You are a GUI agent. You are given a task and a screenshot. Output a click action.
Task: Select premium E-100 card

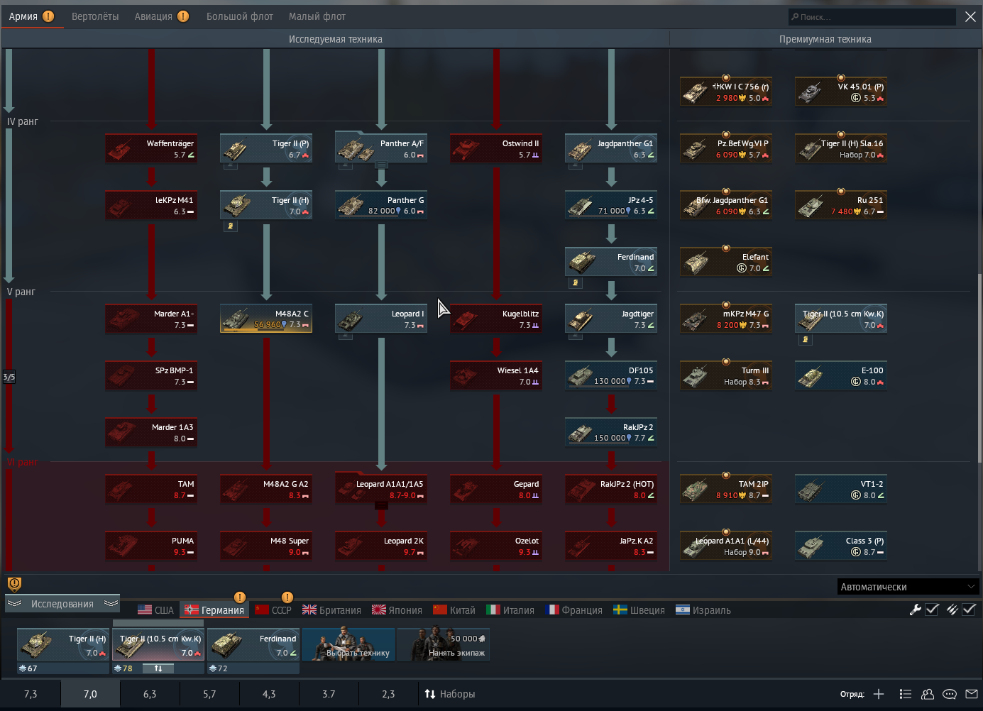click(x=841, y=375)
